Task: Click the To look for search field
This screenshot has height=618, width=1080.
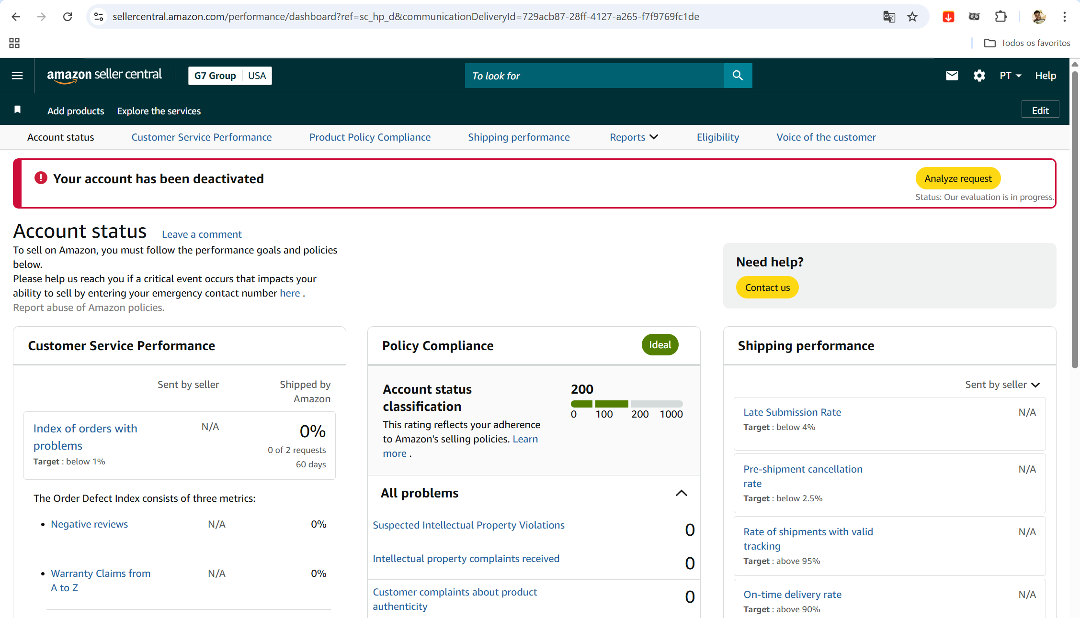Action: point(594,76)
